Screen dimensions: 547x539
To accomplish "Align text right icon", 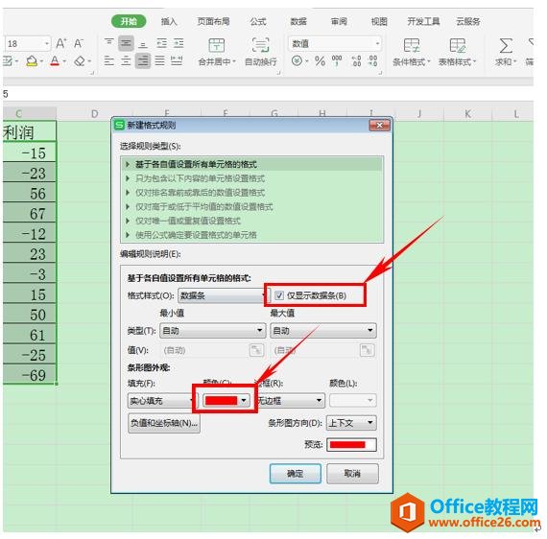I will pyautogui.click(x=143, y=61).
